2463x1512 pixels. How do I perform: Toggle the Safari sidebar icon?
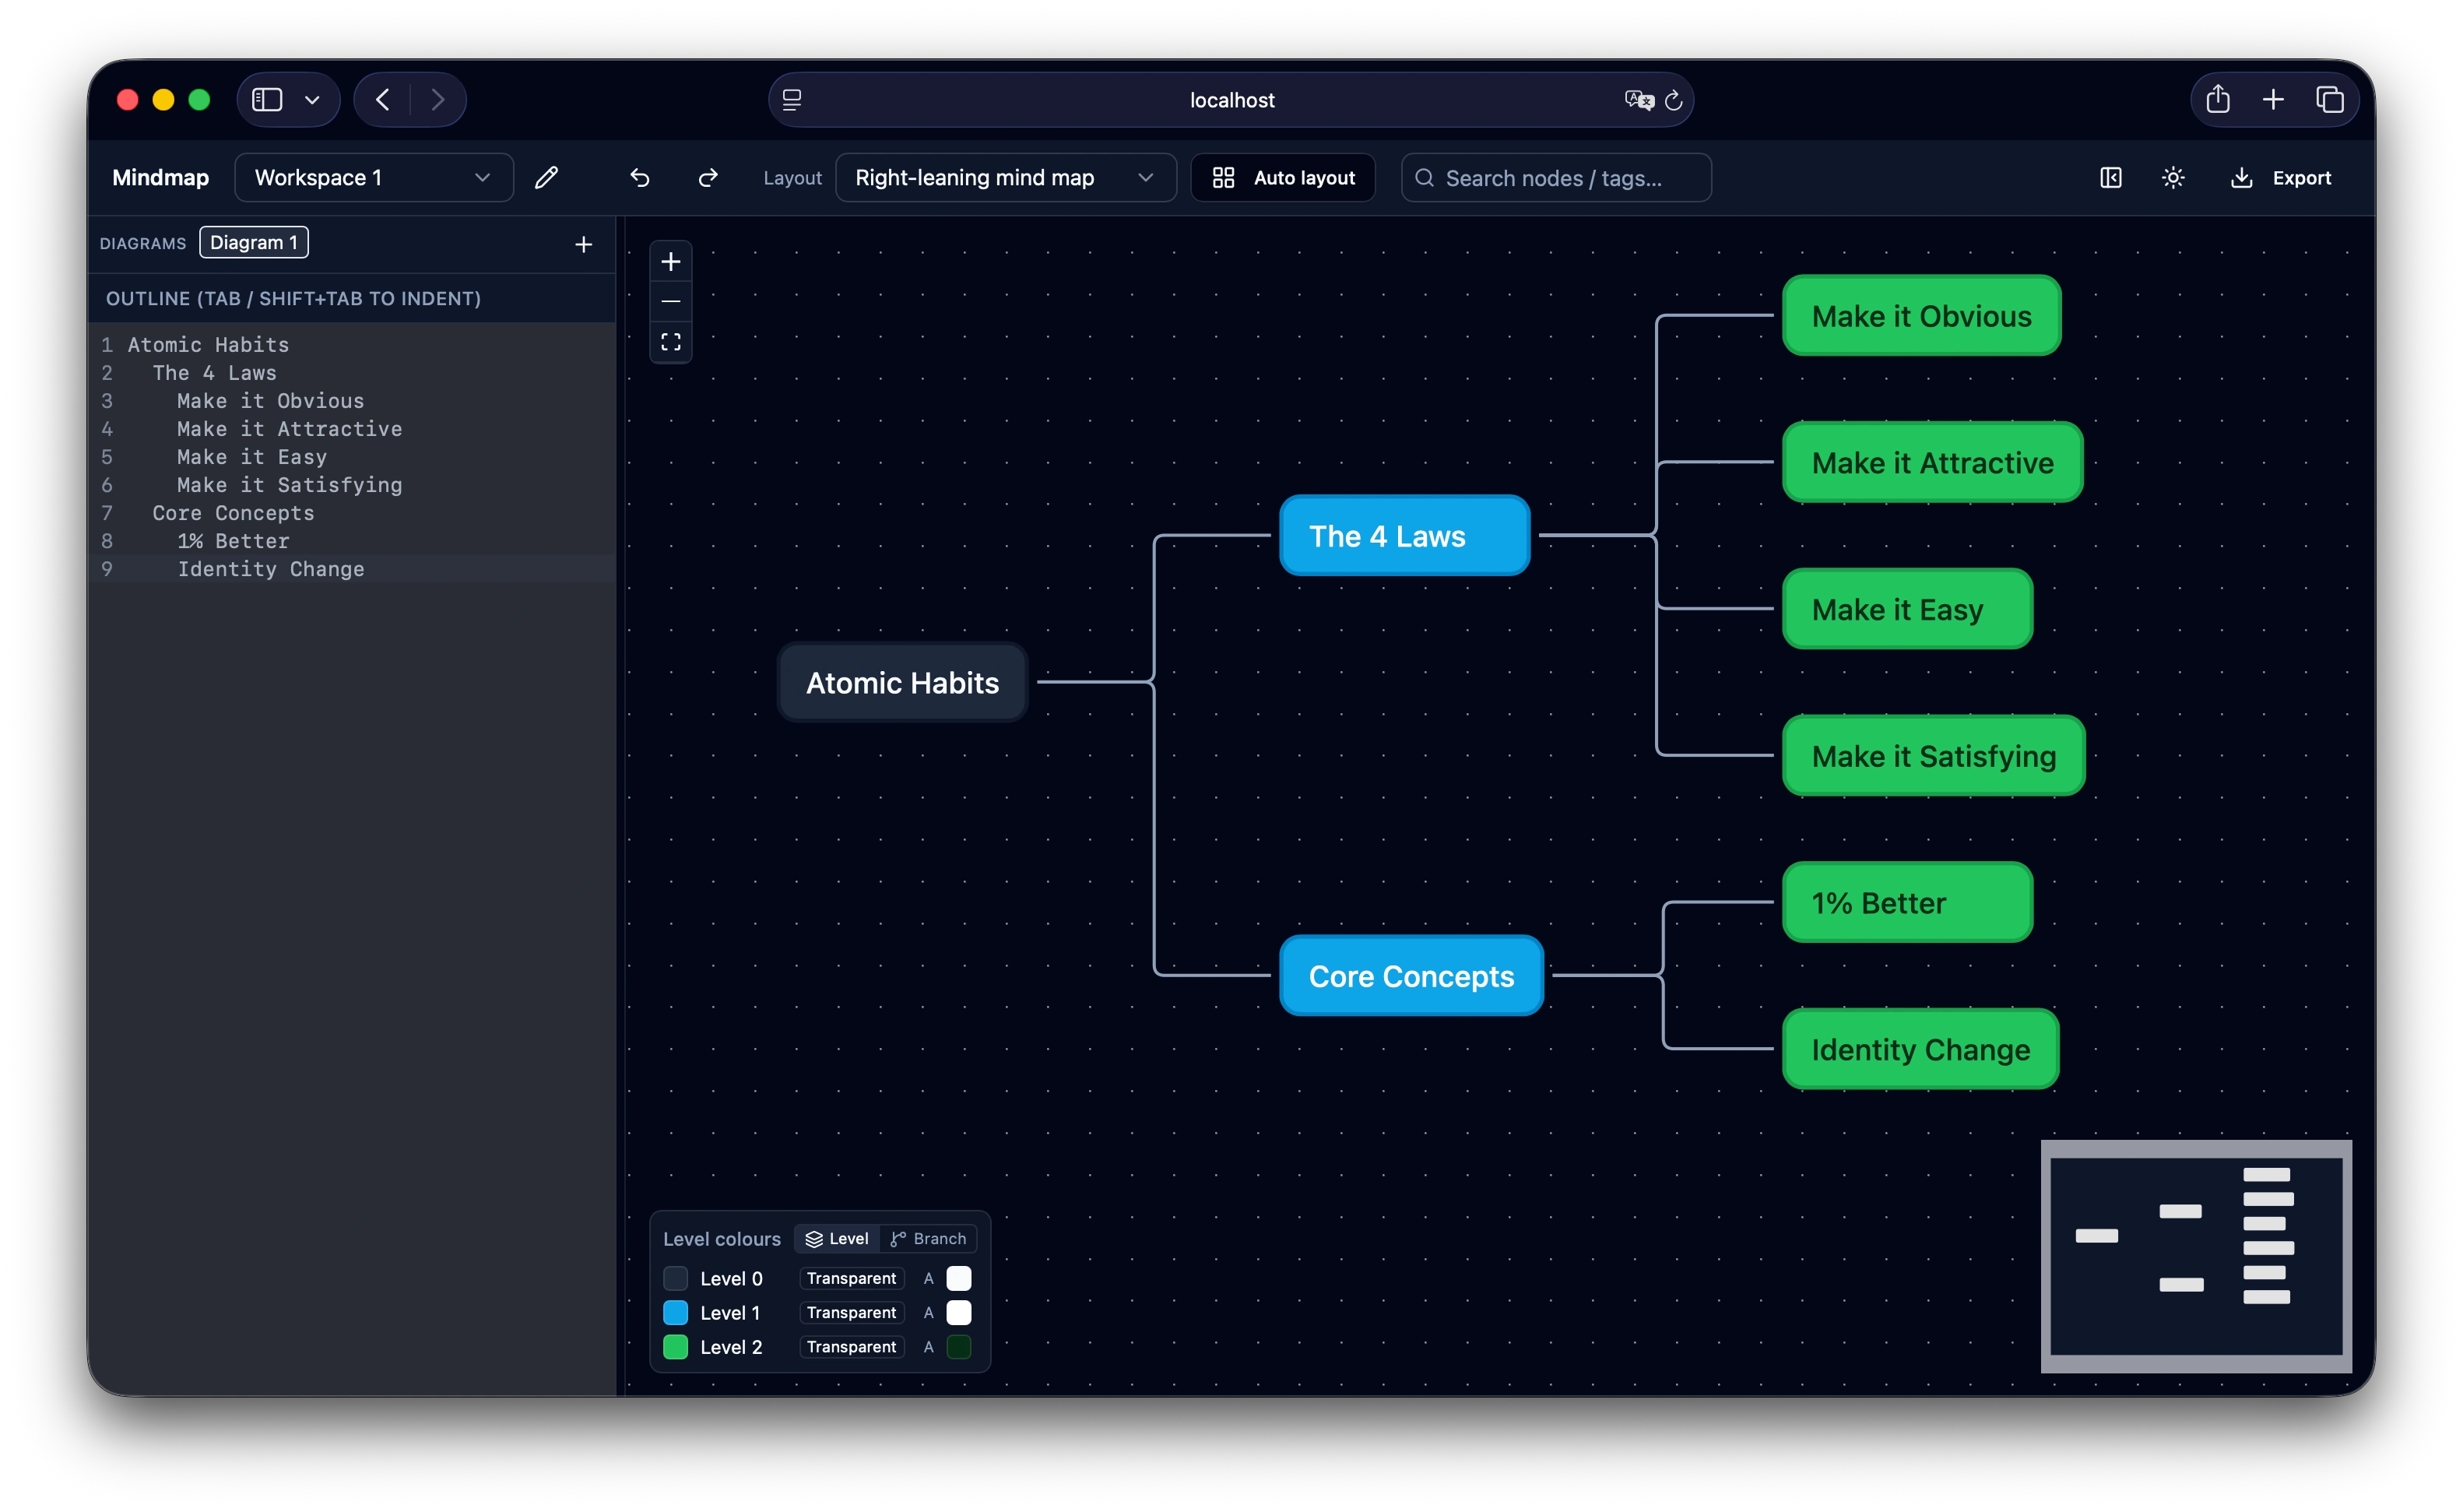[x=267, y=100]
